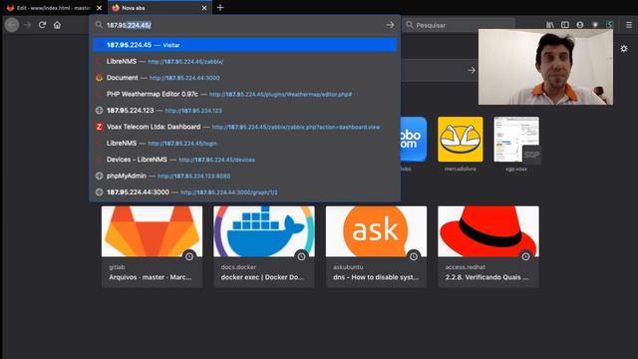Toggle the sidebar view icon
The height and width of the screenshot is (359, 638).
click(565, 25)
